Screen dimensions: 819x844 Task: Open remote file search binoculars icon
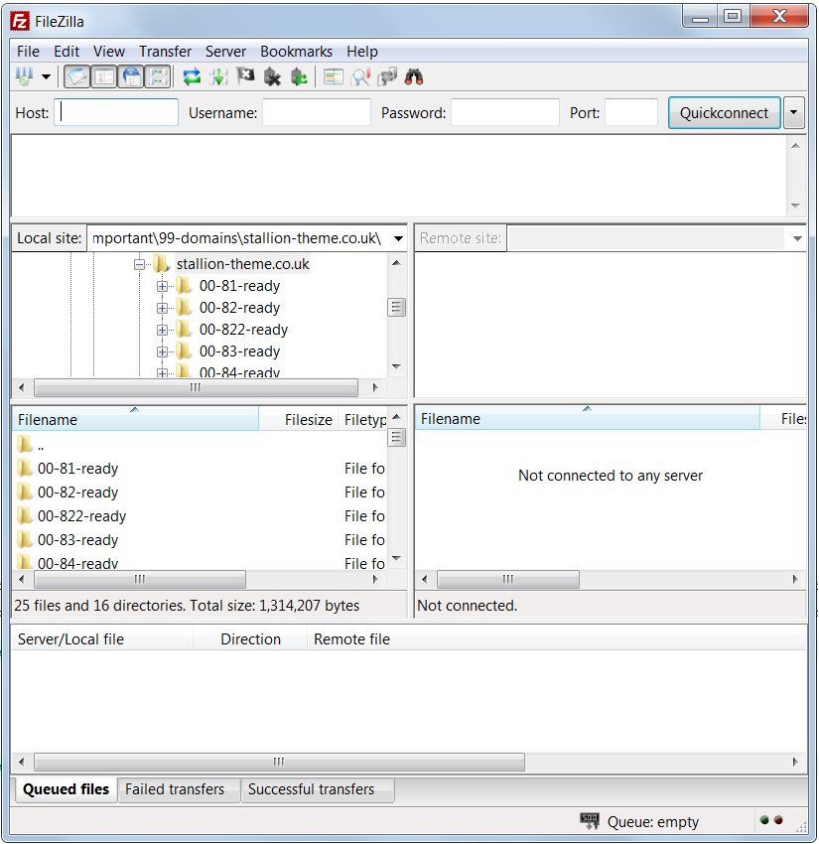(x=414, y=77)
